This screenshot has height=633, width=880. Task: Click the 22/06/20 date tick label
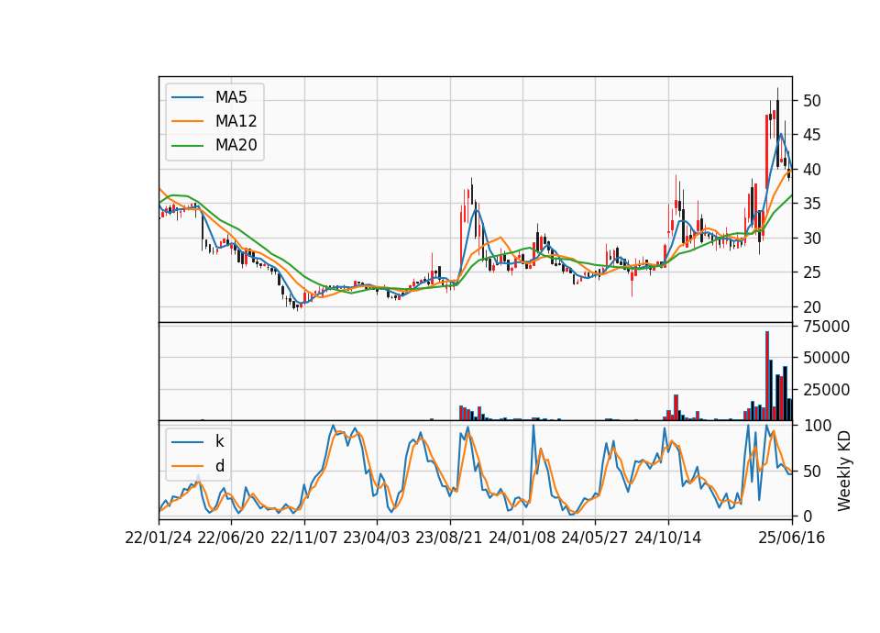231,538
